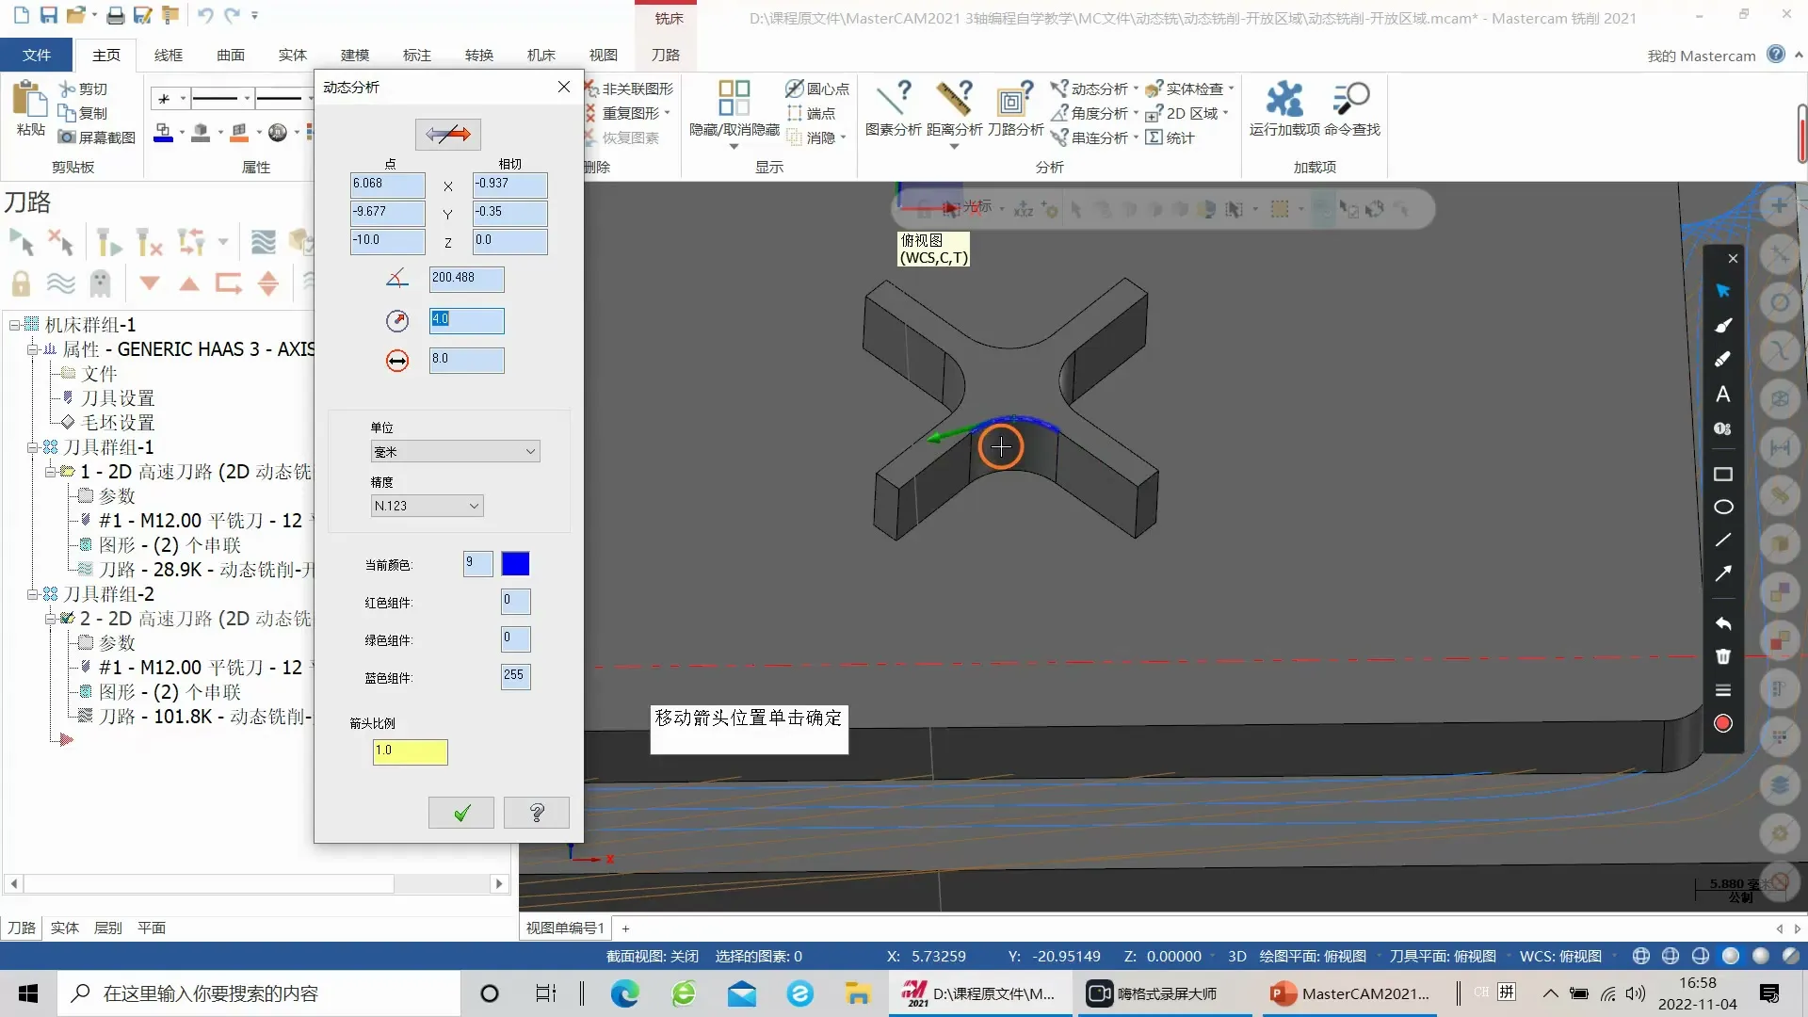The height and width of the screenshot is (1017, 1808).
Task: Click the red record button on annotation toolbar
Action: (1722, 723)
